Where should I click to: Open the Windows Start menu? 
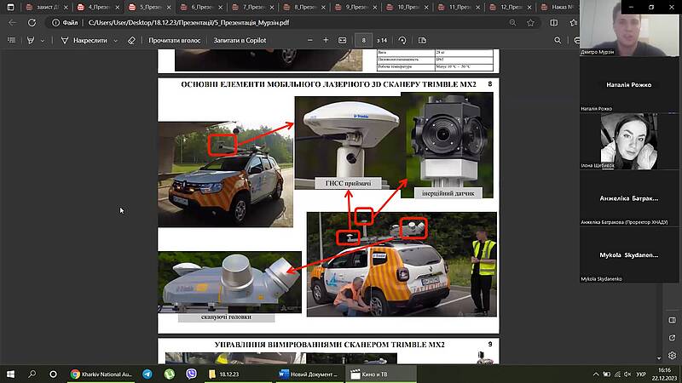(x=10, y=374)
